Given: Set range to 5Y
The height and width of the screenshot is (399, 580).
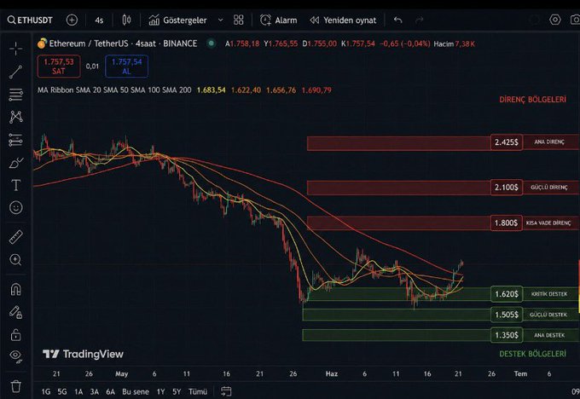Looking at the screenshot, I should point(177,391).
